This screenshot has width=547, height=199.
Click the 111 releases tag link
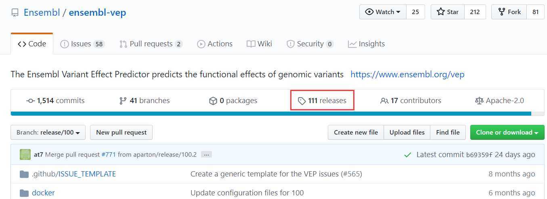[x=322, y=101]
